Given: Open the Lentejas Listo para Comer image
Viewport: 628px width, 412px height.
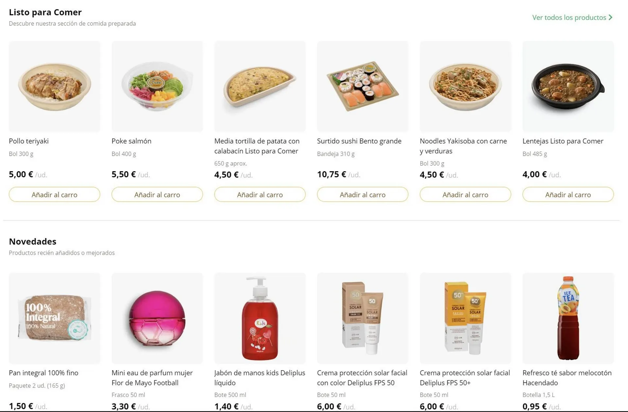Looking at the screenshot, I should [x=568, y=87].
